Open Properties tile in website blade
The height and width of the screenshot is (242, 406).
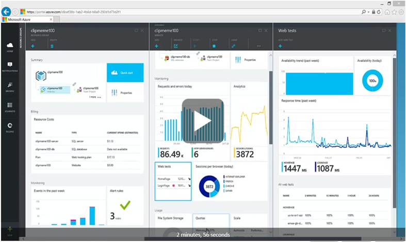(249, 60)
